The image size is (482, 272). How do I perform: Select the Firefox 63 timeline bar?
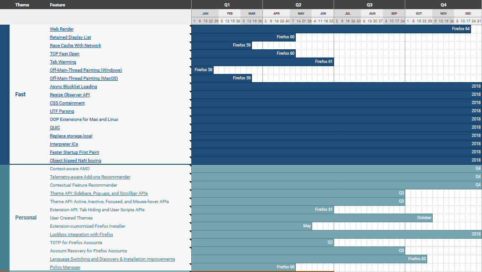309,259
